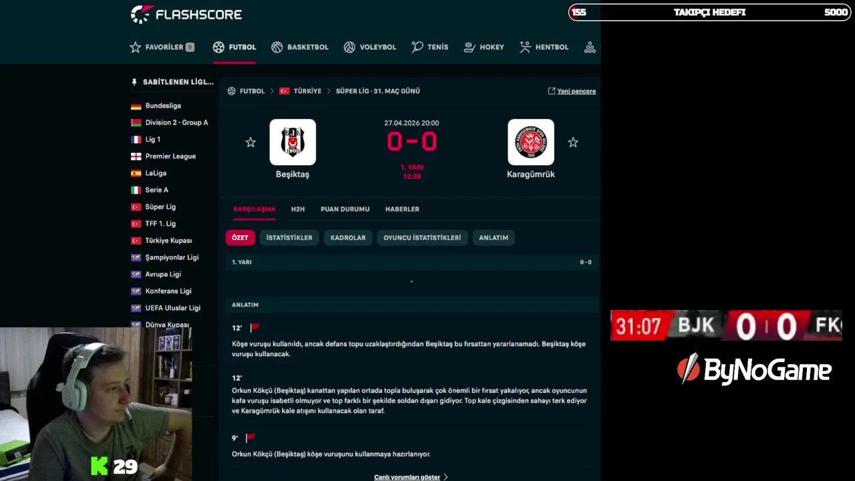Select the Hentbol sport tab

pos(544,47)
